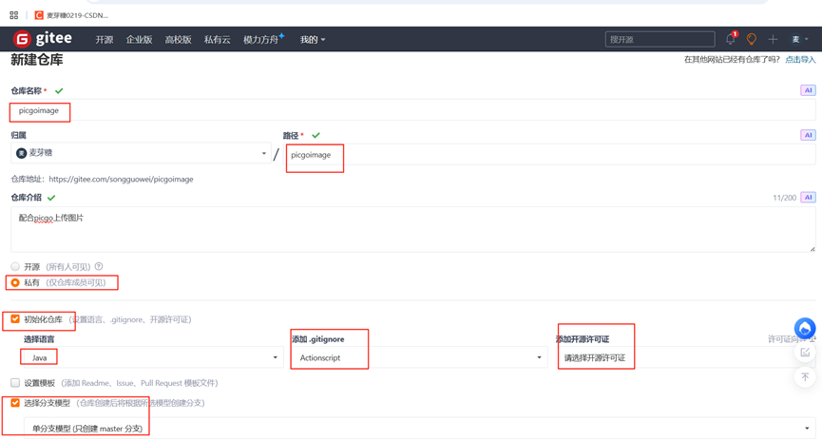This screenshot has width=822, height=441.
Task: Click the 仓库介绍 text area
Action: click(x=413, y=229)
